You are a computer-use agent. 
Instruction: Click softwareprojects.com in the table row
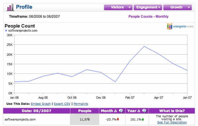coord(20,119)
